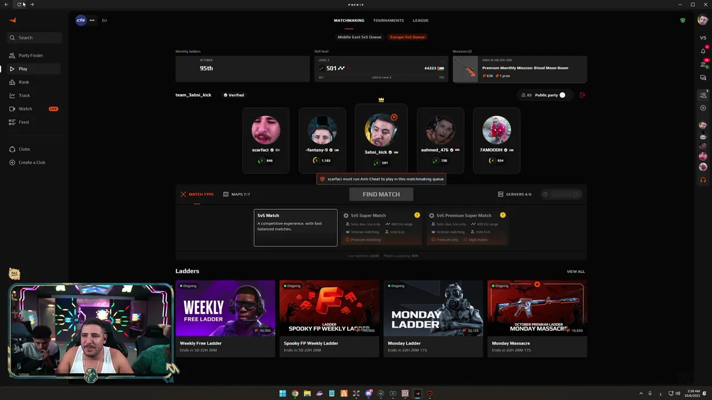
Task: Click the back navigation arrow at top left
Action: coord(6,4)
